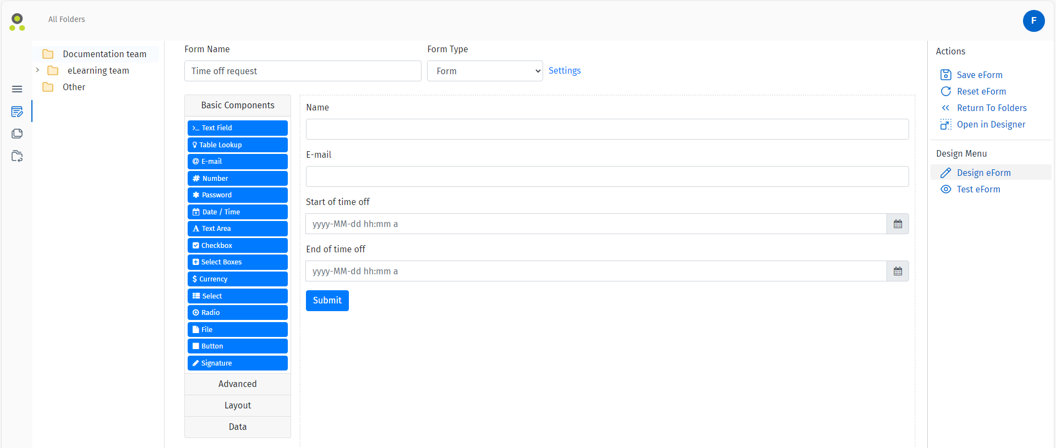Viewport: 1056px width, 448px height.
Task: Click the Save eForm disk icon
Action: tap(945, 75)
